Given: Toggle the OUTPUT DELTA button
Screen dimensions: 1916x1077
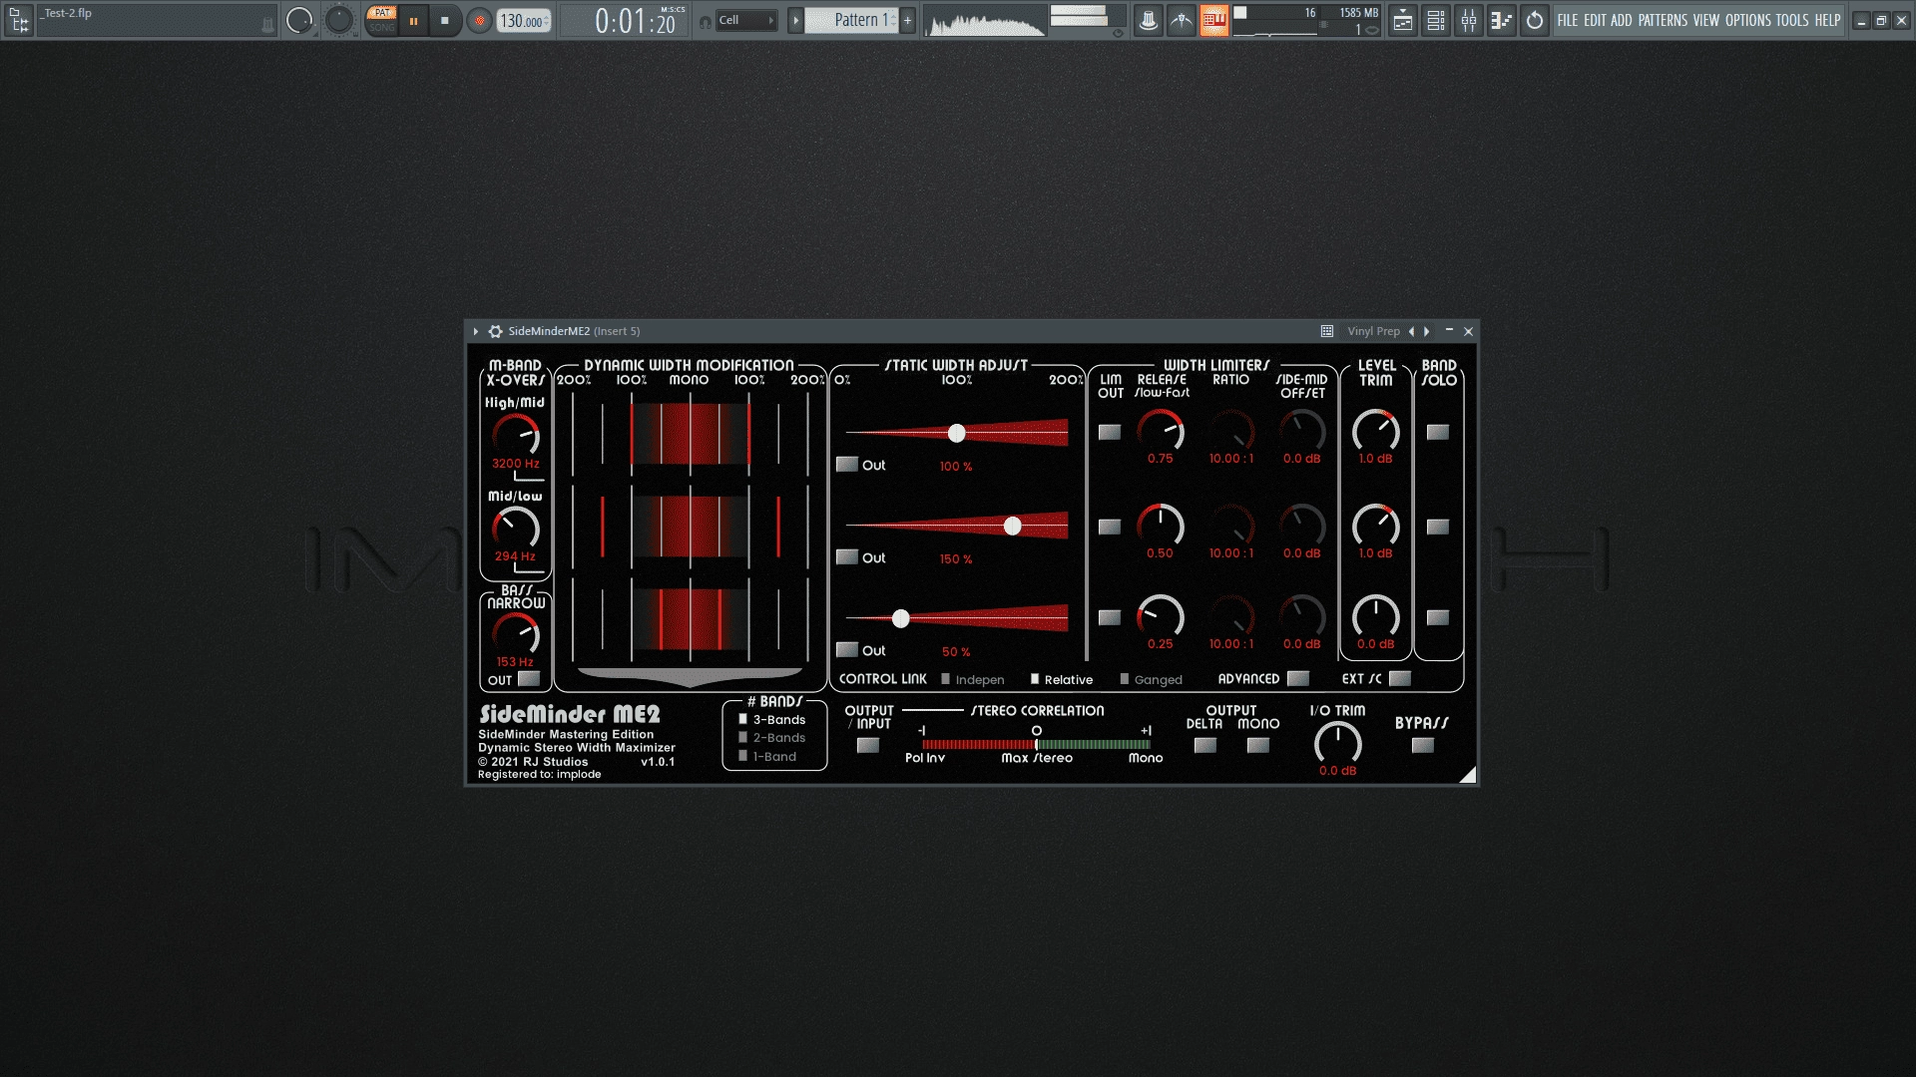Looking at the screenshot, I should (x=1205, y=745).
